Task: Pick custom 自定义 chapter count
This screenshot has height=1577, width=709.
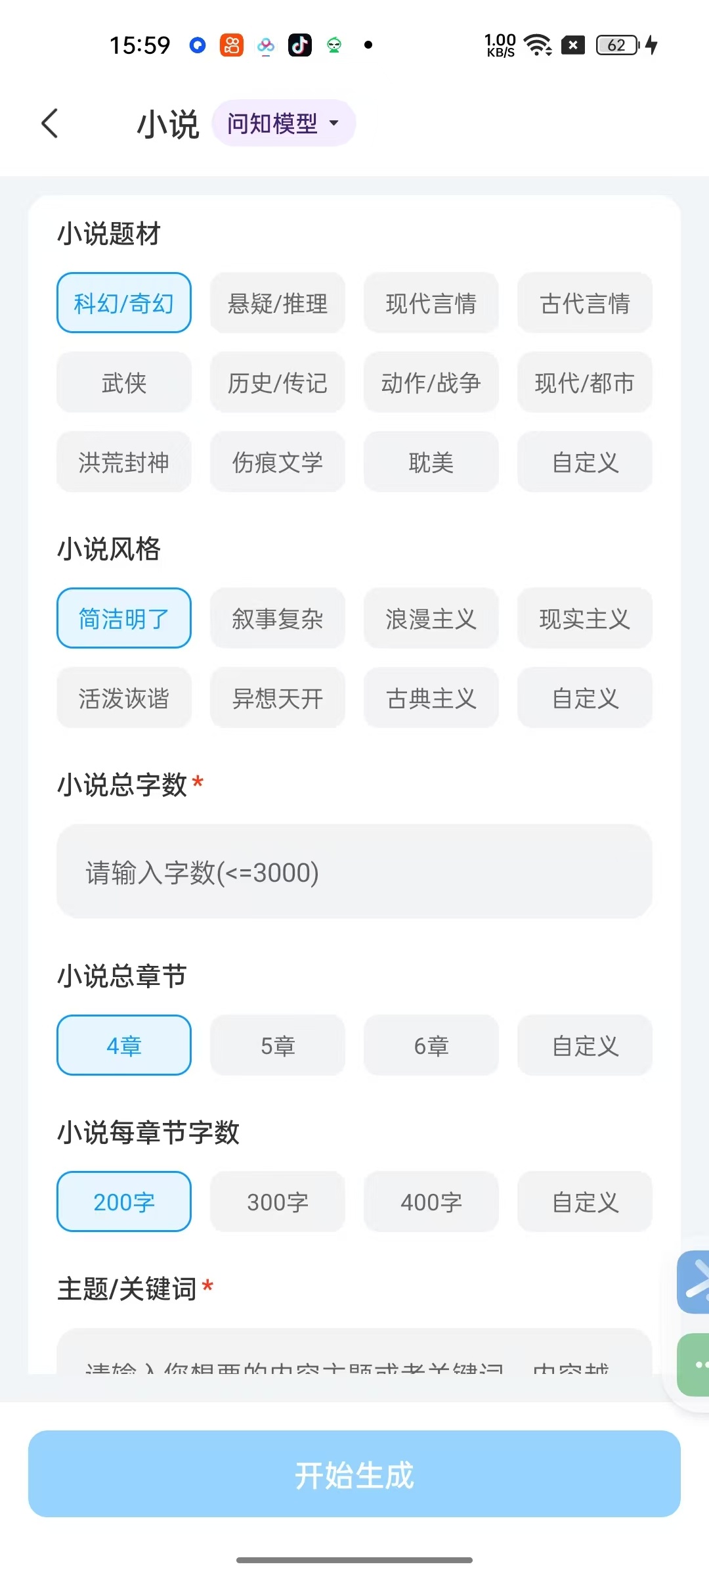Action: click(585, 1045)
